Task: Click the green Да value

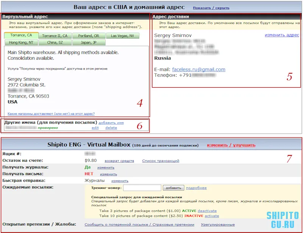Action: pyautogui.click(x=87, y=167)
